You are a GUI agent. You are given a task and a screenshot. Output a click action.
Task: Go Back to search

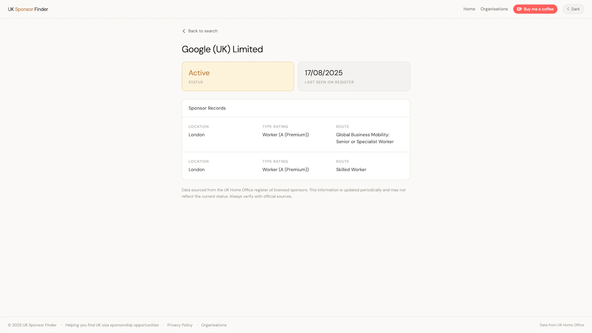(x=200, y=31)
